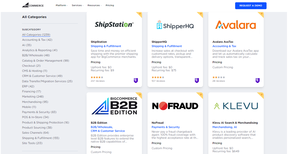
Task: Choose the All Categories filter
Action: coord(36,35)
